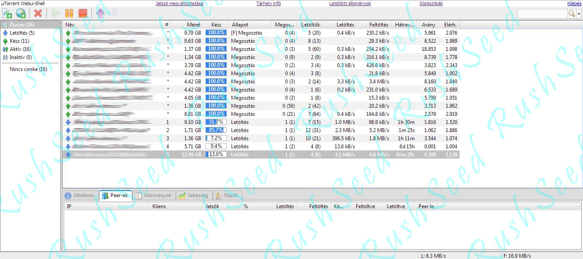Open the search engine dropdown arrow
This screenshot has width=583, height=259.
pyautogui.click(x=579, y=14)
